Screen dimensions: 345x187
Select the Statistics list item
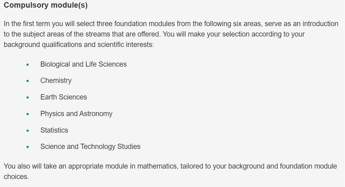pyautogui.click(x=54, y=130)
